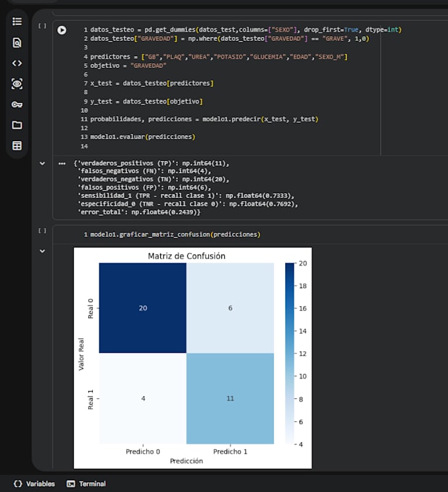
Task: Click the Predicho 1 axis label
Action: pyautogui.click(x=230, y=452)
